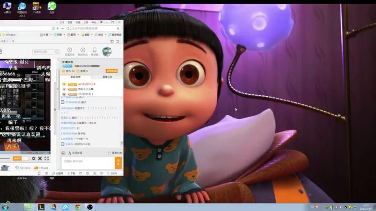The width and height of the screenshot is (376, 211).
Task: Click the tab list window icon
Action: pos(112,41)
